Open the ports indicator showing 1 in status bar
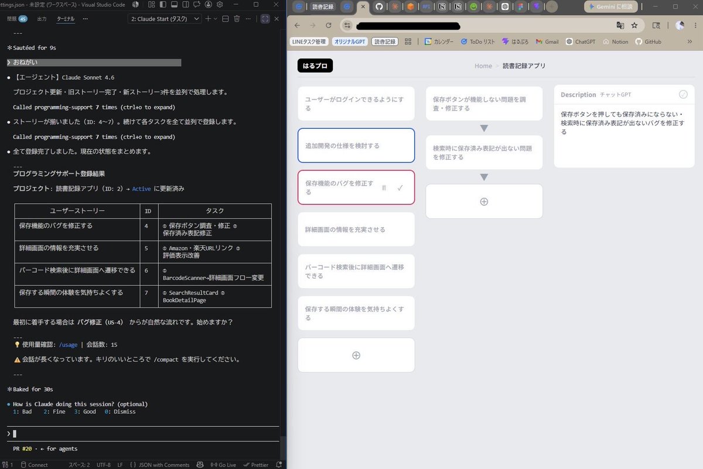Screen dimensions: 703x469 click(8, 465)
